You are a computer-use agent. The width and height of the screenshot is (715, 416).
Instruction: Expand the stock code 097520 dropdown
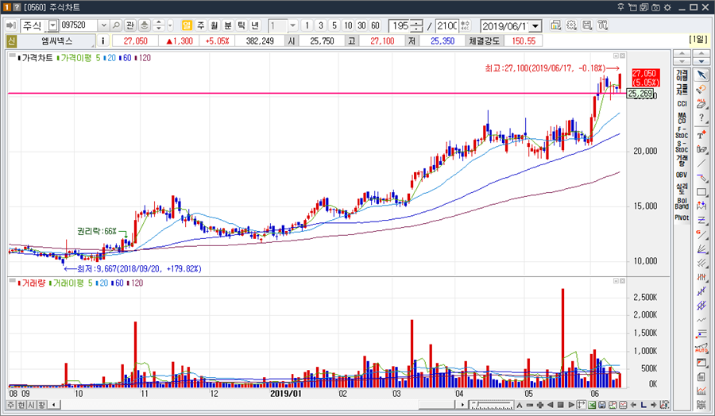103,25
